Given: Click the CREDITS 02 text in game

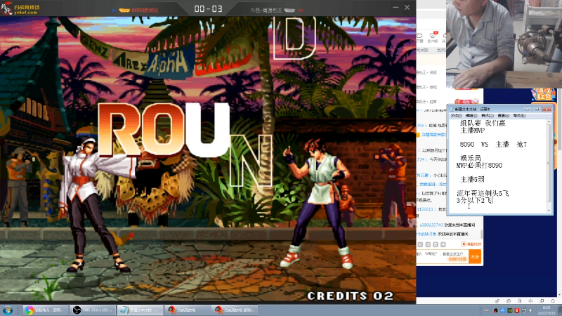Looking at the screenshot, I should (x=350, y=296).
